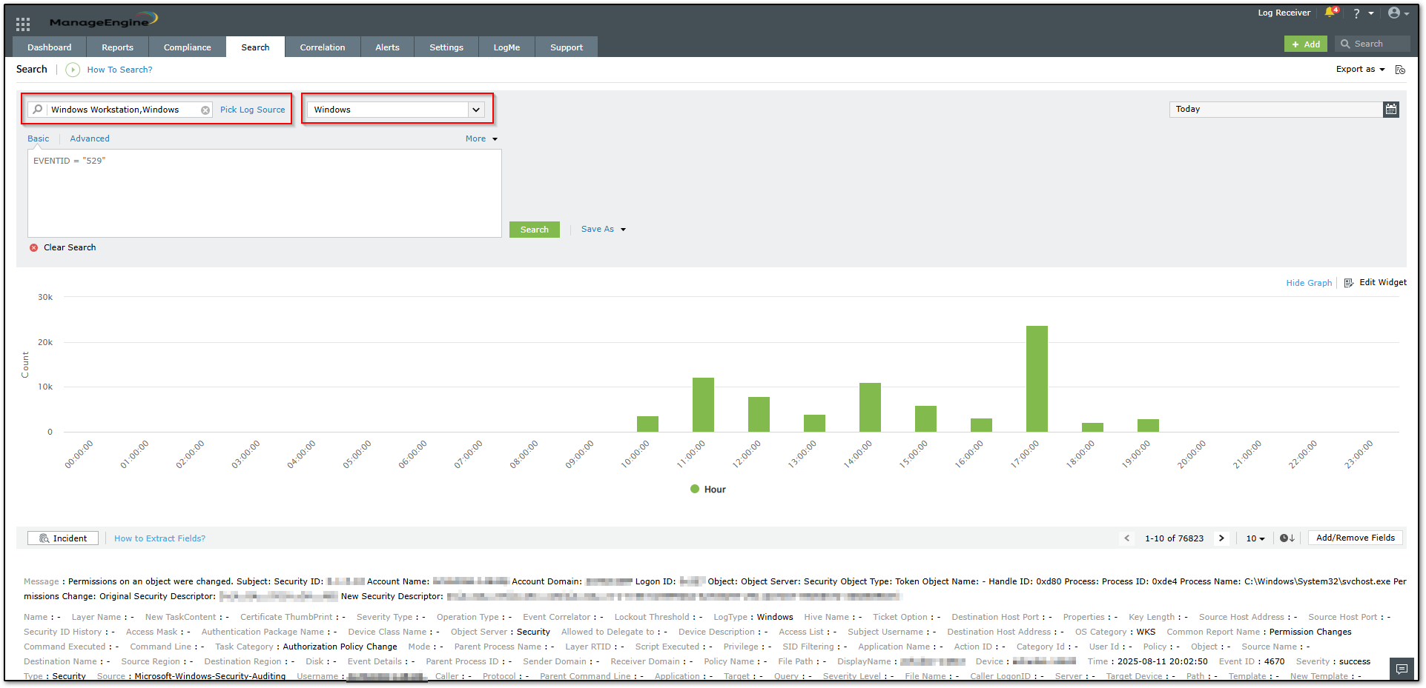Open the calendar date picker icon

1391,109
